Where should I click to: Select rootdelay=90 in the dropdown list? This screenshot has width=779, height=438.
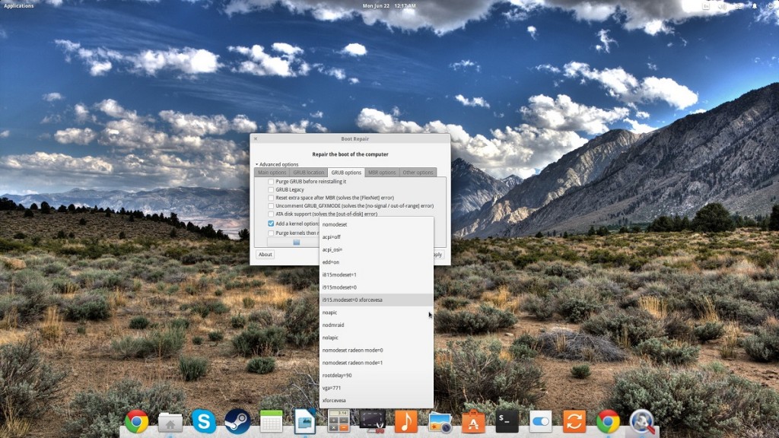[x=337, y=376]
